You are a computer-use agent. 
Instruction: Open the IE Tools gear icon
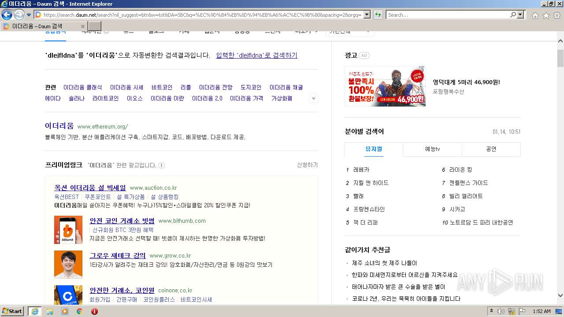557,15
